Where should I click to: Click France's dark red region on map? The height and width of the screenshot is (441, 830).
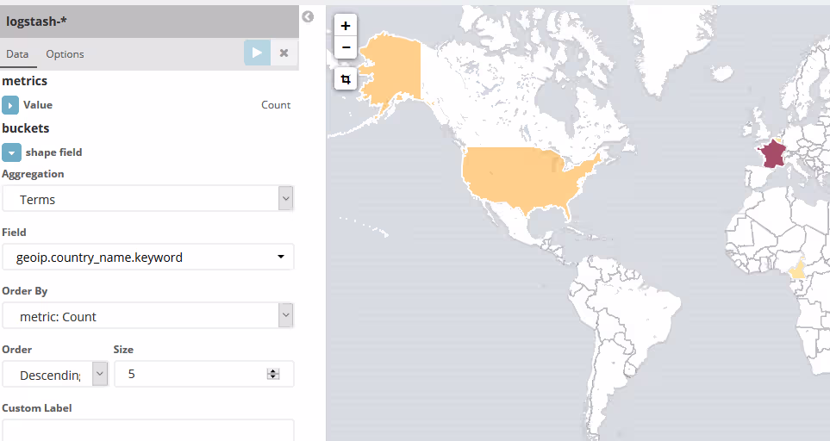[774, 154]
